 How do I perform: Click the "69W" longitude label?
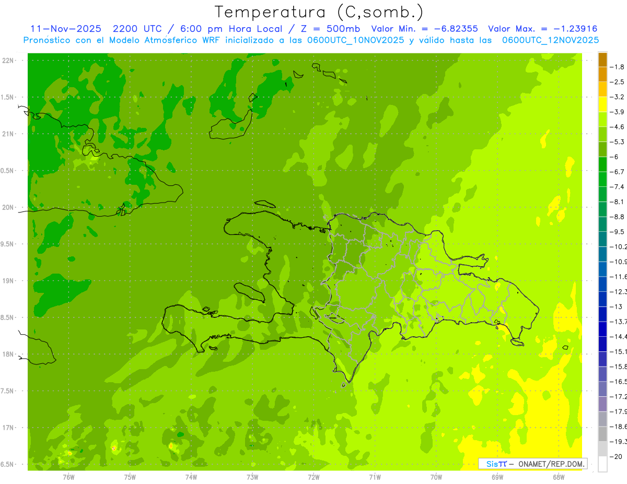pos(497,477)
